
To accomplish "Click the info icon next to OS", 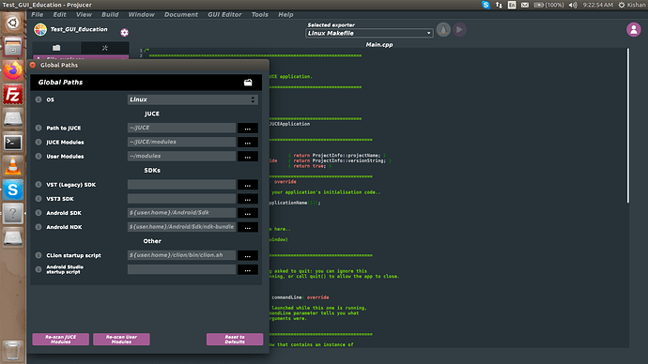I will pos(39,99).
